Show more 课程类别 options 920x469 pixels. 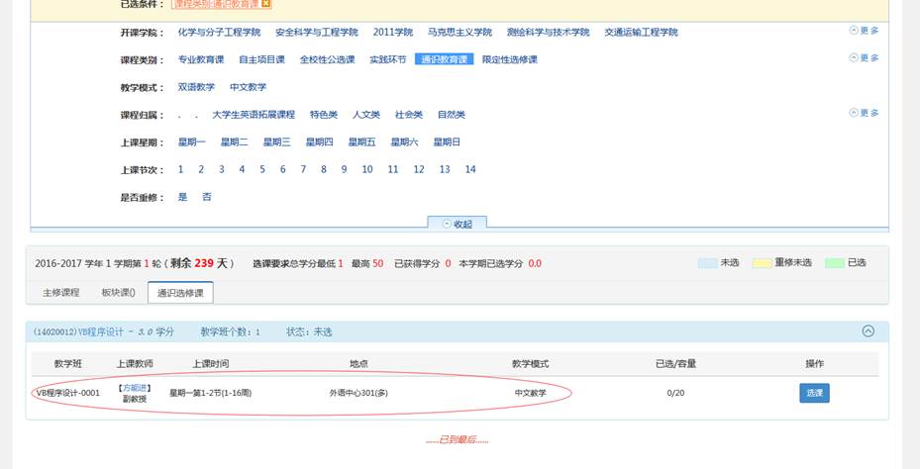point(864,58)
